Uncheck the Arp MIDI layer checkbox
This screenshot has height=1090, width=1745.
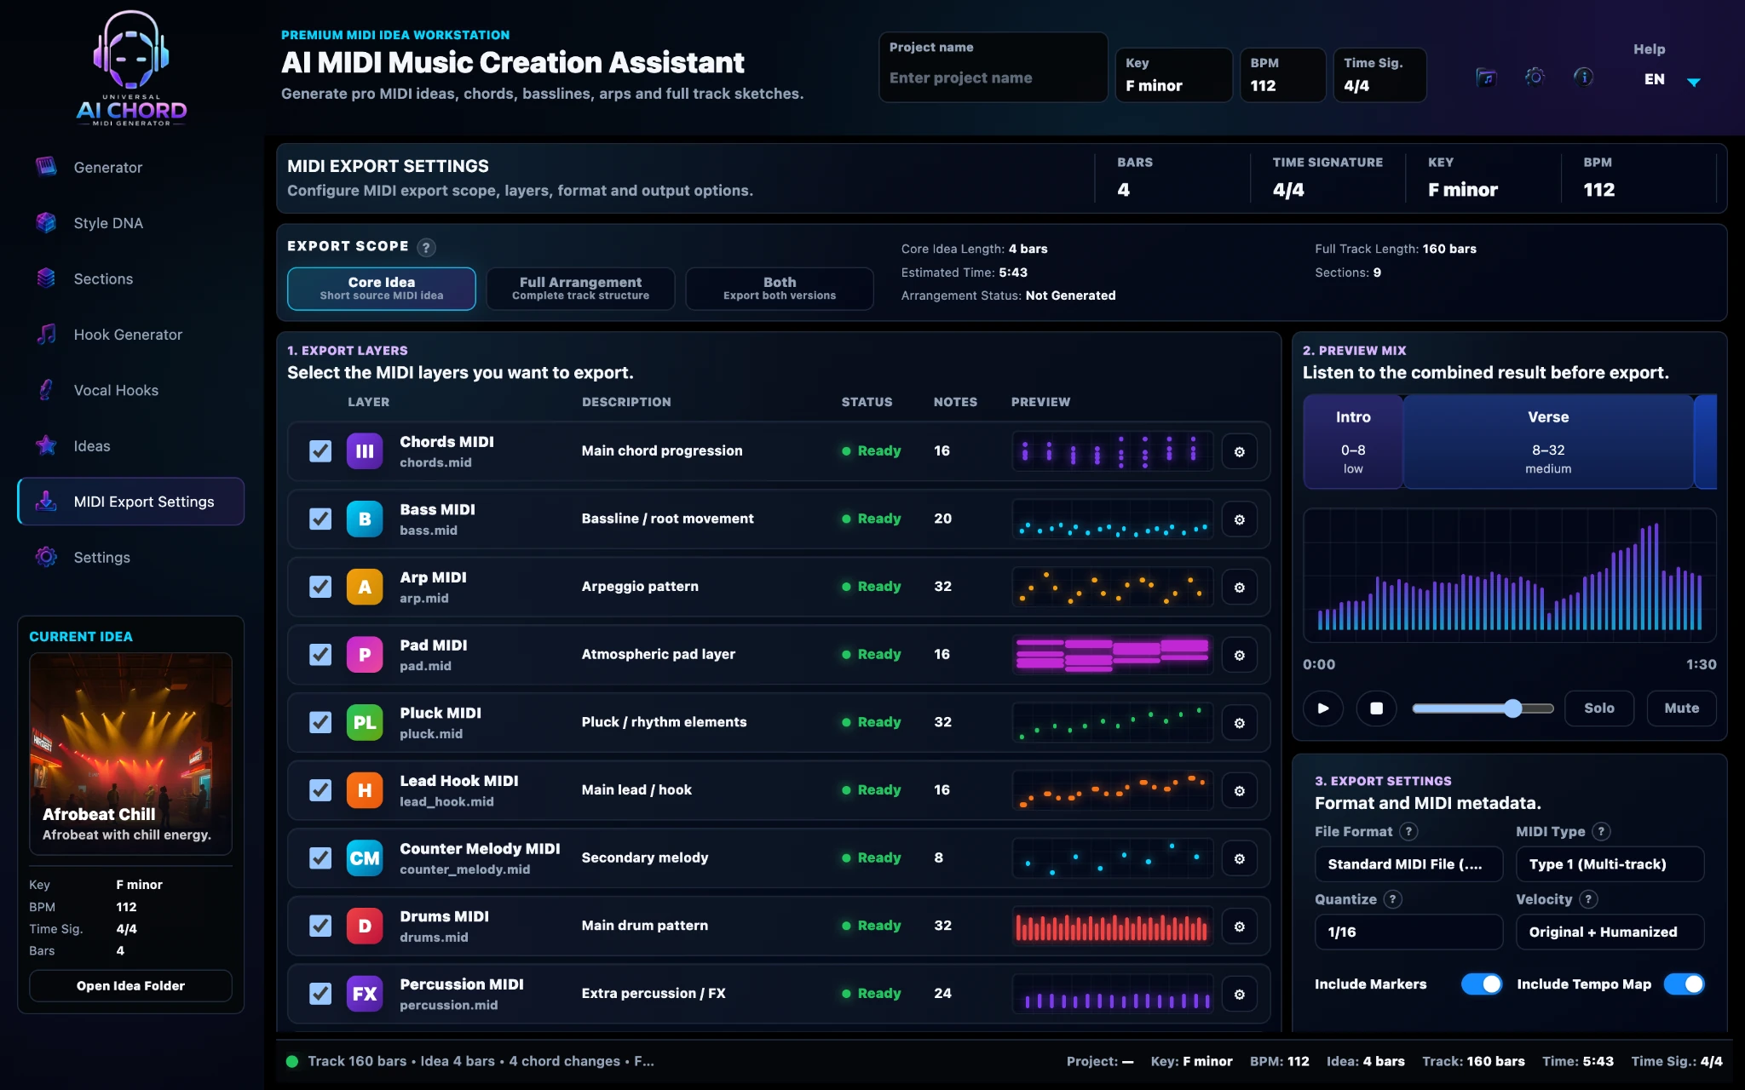320,587
